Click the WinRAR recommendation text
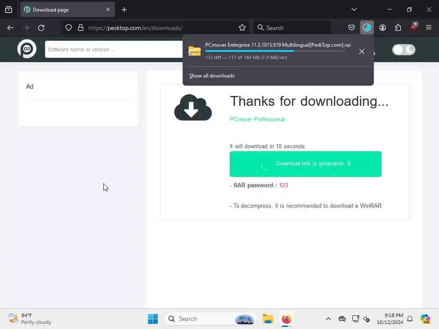 [305, 206]
